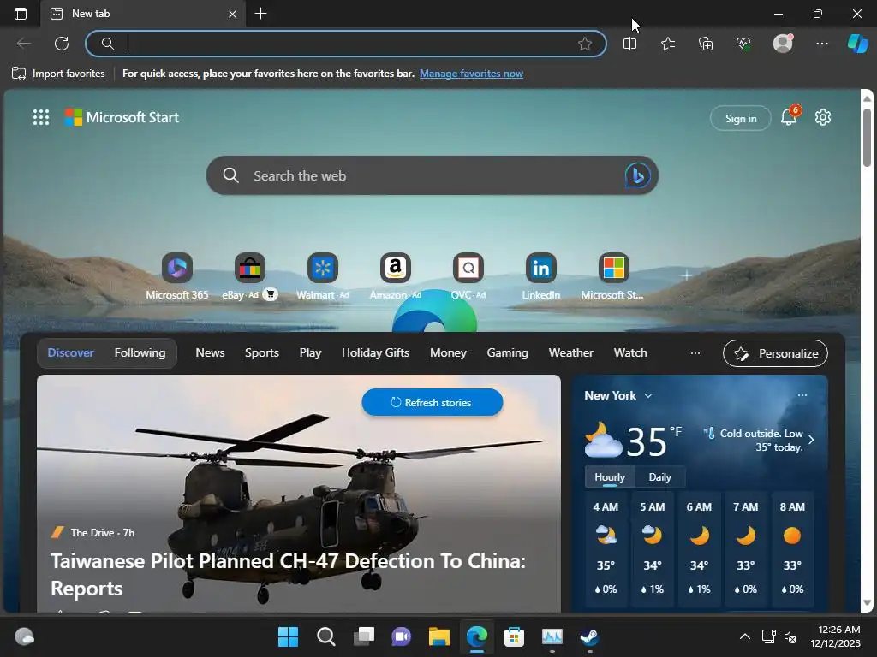Open Microsoft Store from taskbar
The height and width of the screenshot is (657, 877).
pyautogui.click(x=514, y=636)
